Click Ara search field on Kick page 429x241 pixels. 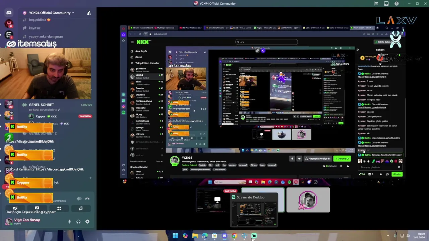[266, 42]
